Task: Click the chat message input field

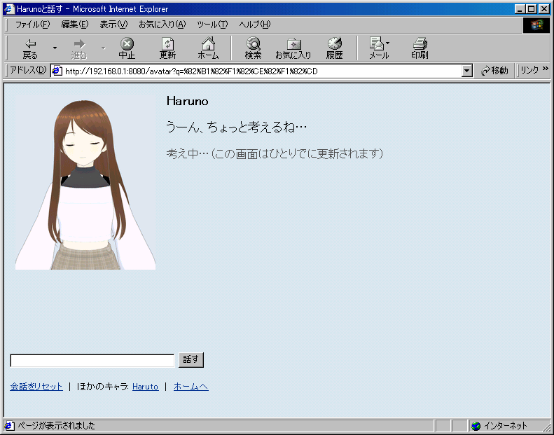Action: click(x=92, y=361)
